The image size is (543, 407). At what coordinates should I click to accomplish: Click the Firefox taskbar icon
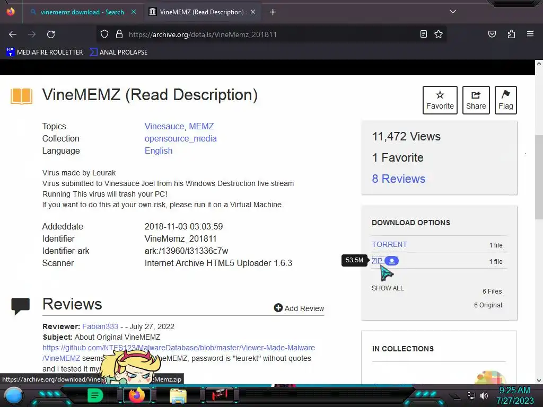pos(136,395)
